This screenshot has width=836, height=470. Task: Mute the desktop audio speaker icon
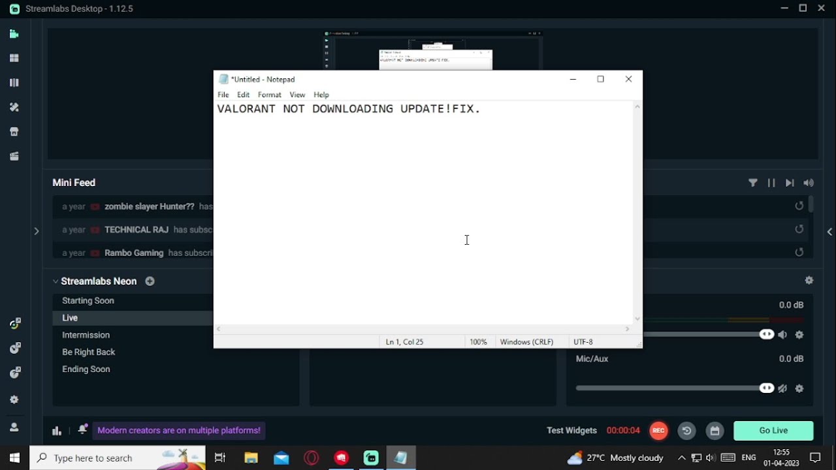(782, 335)
